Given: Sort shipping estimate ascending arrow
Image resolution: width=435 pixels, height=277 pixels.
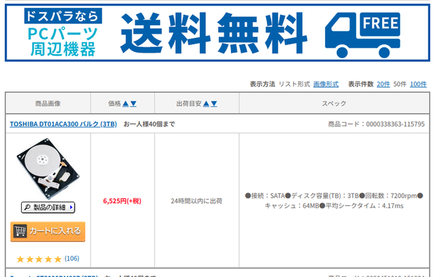Looking at the screenshot, I should coord(206,104).
